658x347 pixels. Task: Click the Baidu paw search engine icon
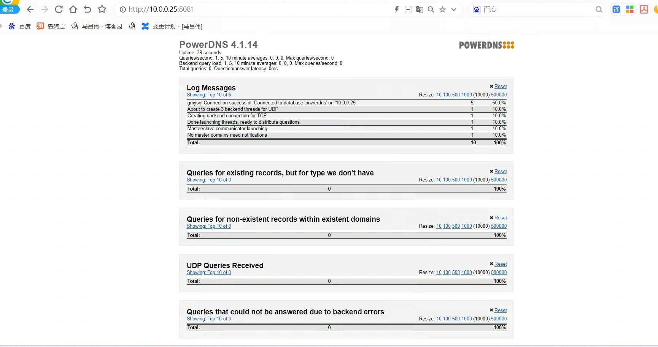[x=477, y=9]
